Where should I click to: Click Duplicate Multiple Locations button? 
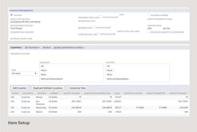48,88
